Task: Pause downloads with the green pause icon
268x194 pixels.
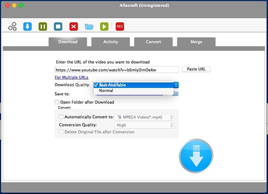Action: click(x=43, y=26)
